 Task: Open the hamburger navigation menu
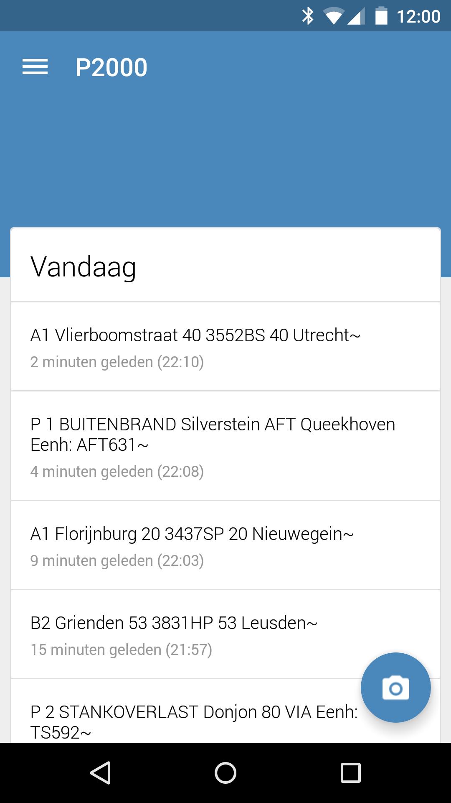click(x=35, y=67)
